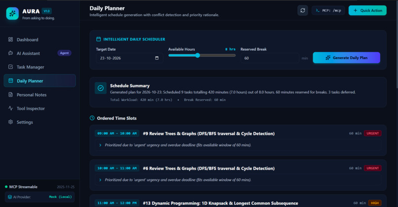Click the Personal Notes document icon
The width and height of the screenshot is (398, 207).
[10, 95]
